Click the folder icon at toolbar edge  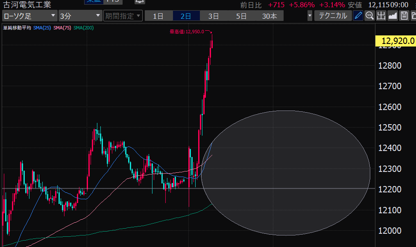(413, 16)
